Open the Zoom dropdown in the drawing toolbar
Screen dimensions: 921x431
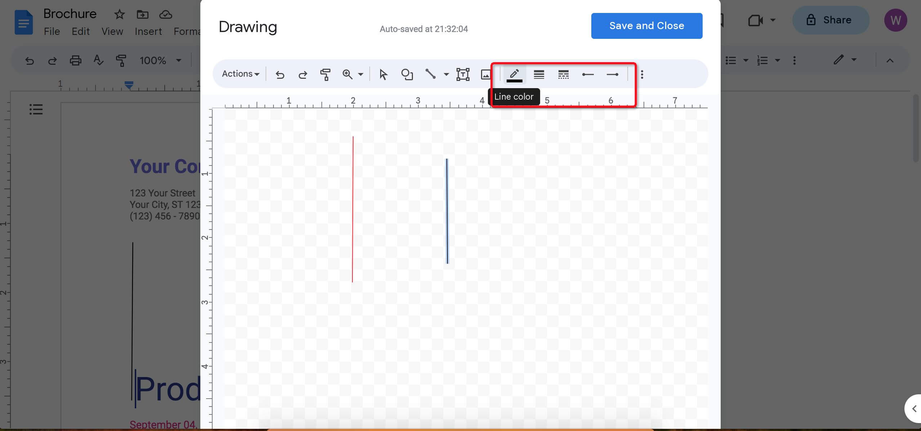click(x=360, y=74)
